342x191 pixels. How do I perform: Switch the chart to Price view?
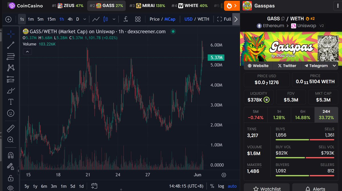(x=154, y=19)
